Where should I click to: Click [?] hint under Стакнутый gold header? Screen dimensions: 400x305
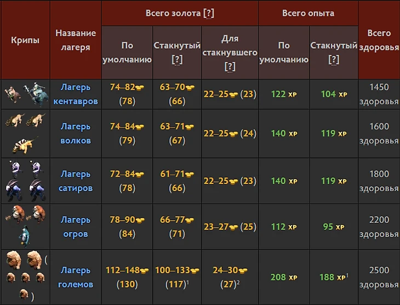pyautogui.click(x=177, y=60)
